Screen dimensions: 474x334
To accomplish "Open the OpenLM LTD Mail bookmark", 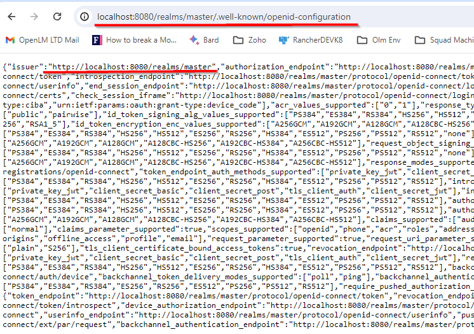I will (42, 39).
